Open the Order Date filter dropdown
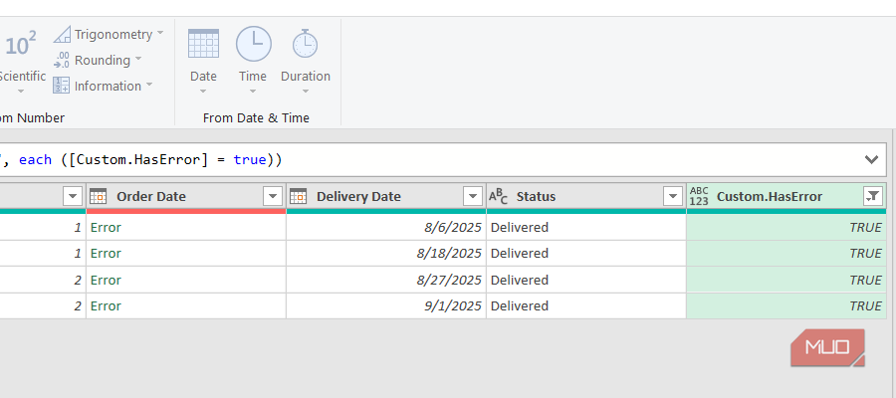The width and height of the screenshot is (896, 398). coord(273,196)
